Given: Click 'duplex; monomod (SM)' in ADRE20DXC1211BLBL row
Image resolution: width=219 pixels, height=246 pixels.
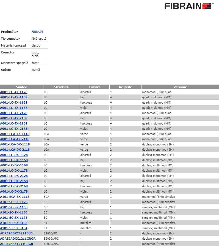Looking at the screenshot, I should (158, 233).
